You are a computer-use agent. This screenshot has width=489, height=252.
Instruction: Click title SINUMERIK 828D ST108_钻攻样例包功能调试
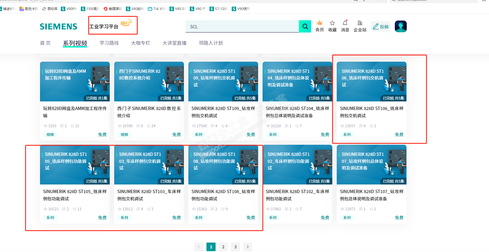tap(223, 195)
